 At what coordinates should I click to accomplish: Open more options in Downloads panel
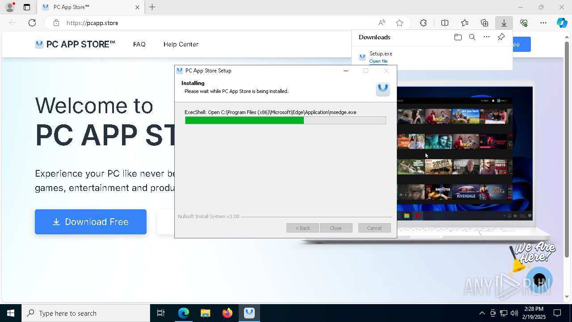pos(487,37)
